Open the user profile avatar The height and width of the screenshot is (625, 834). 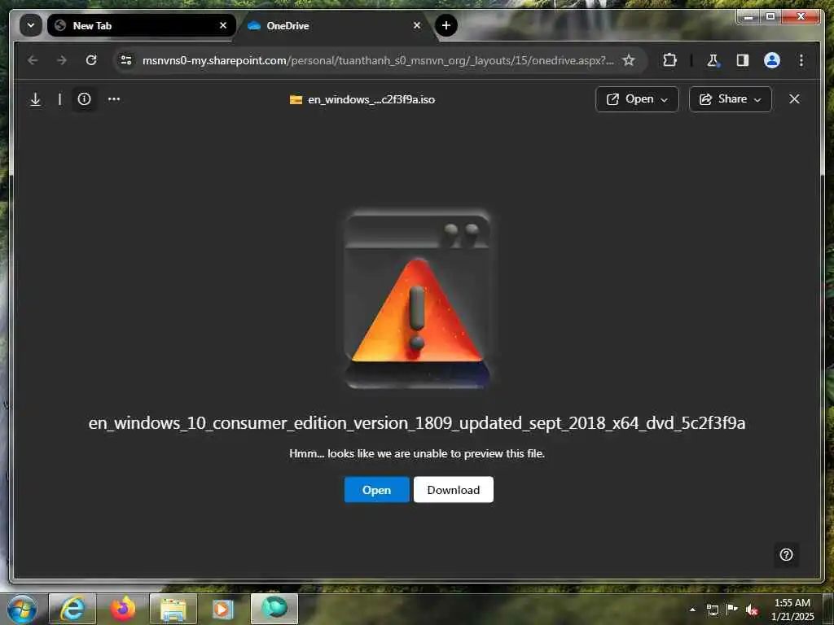[772, 60]
